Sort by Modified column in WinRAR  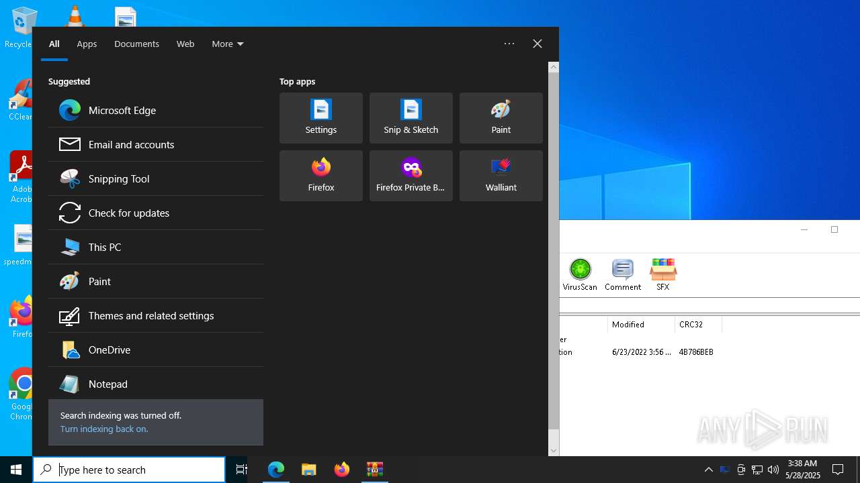(642, 324)
